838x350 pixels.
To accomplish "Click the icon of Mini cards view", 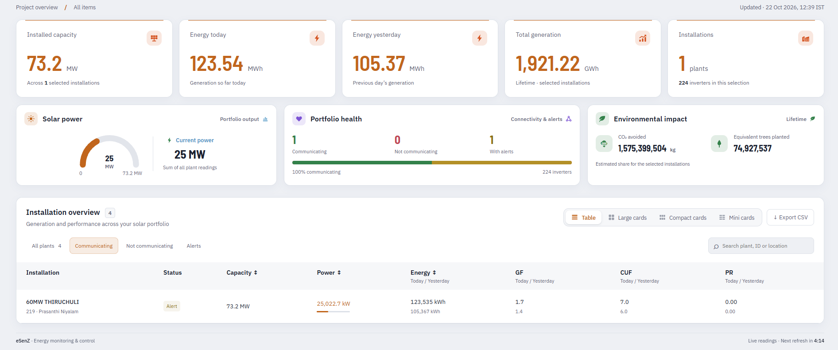I will tap(722, 218).
